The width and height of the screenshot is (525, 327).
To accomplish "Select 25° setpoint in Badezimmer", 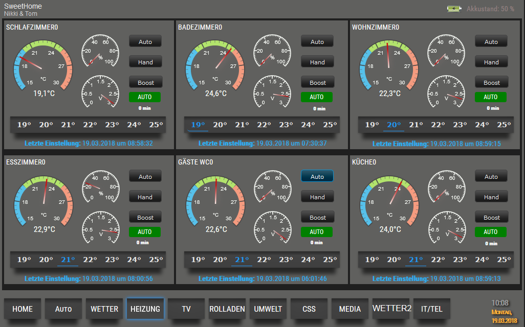I will tap(330, 125).
